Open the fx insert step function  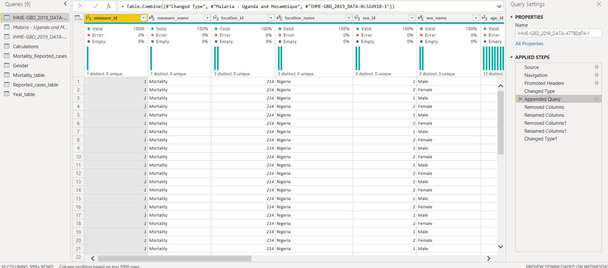point(109,6)
